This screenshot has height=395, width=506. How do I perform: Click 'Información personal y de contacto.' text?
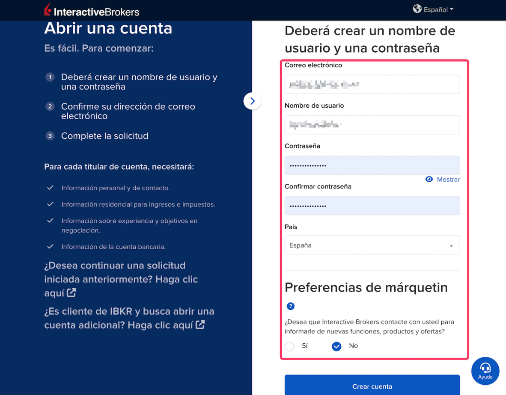(116, 188)
